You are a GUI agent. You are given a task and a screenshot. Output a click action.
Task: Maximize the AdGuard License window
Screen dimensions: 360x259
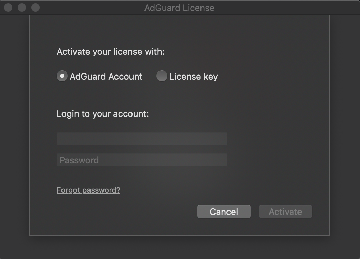[x=35, y=7]
